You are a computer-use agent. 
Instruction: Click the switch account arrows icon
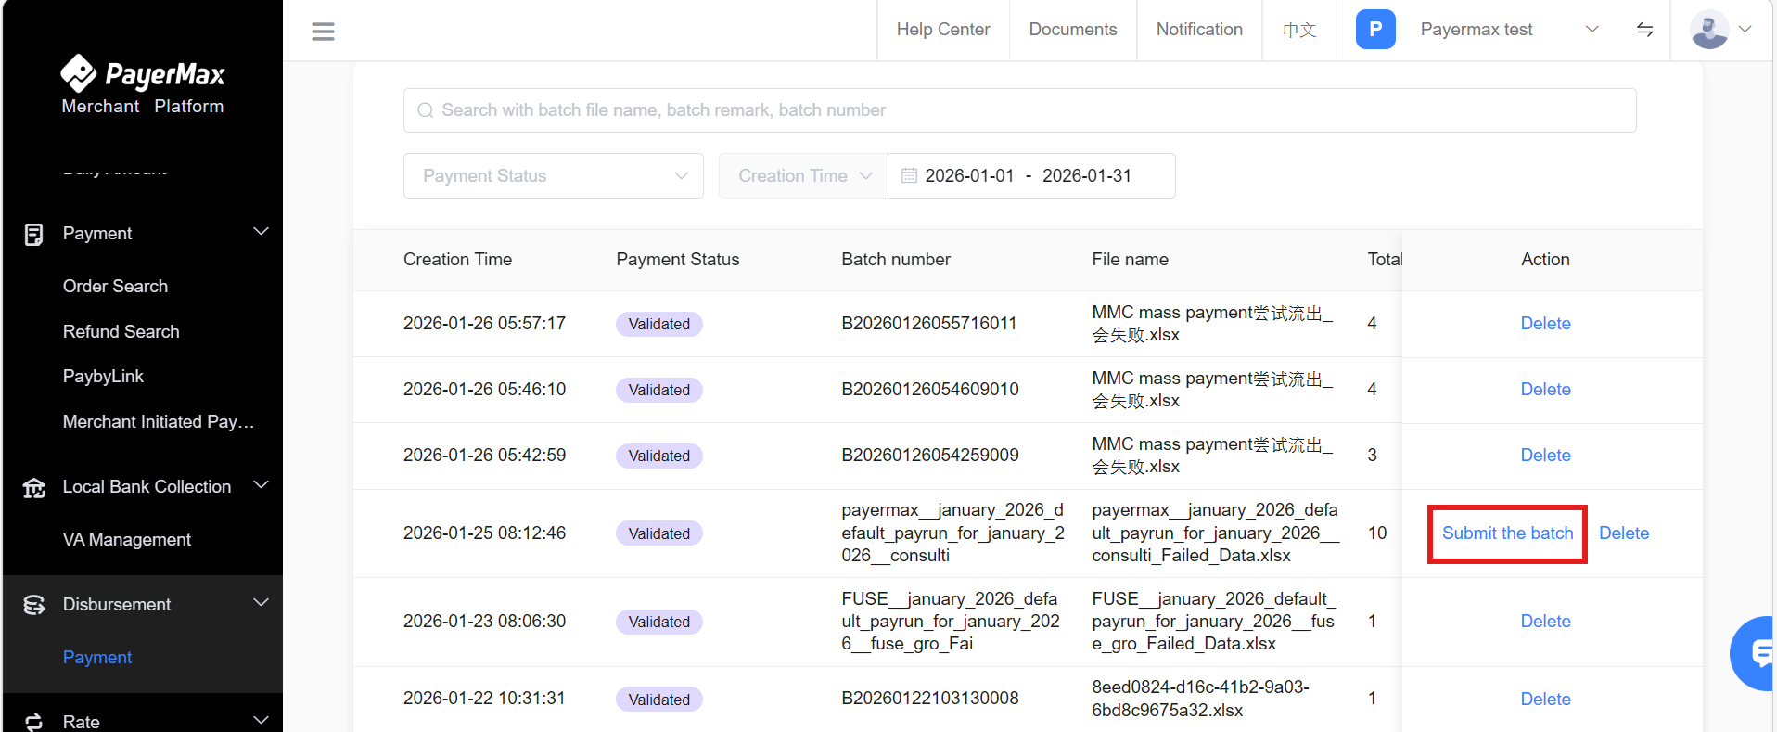1644,30
